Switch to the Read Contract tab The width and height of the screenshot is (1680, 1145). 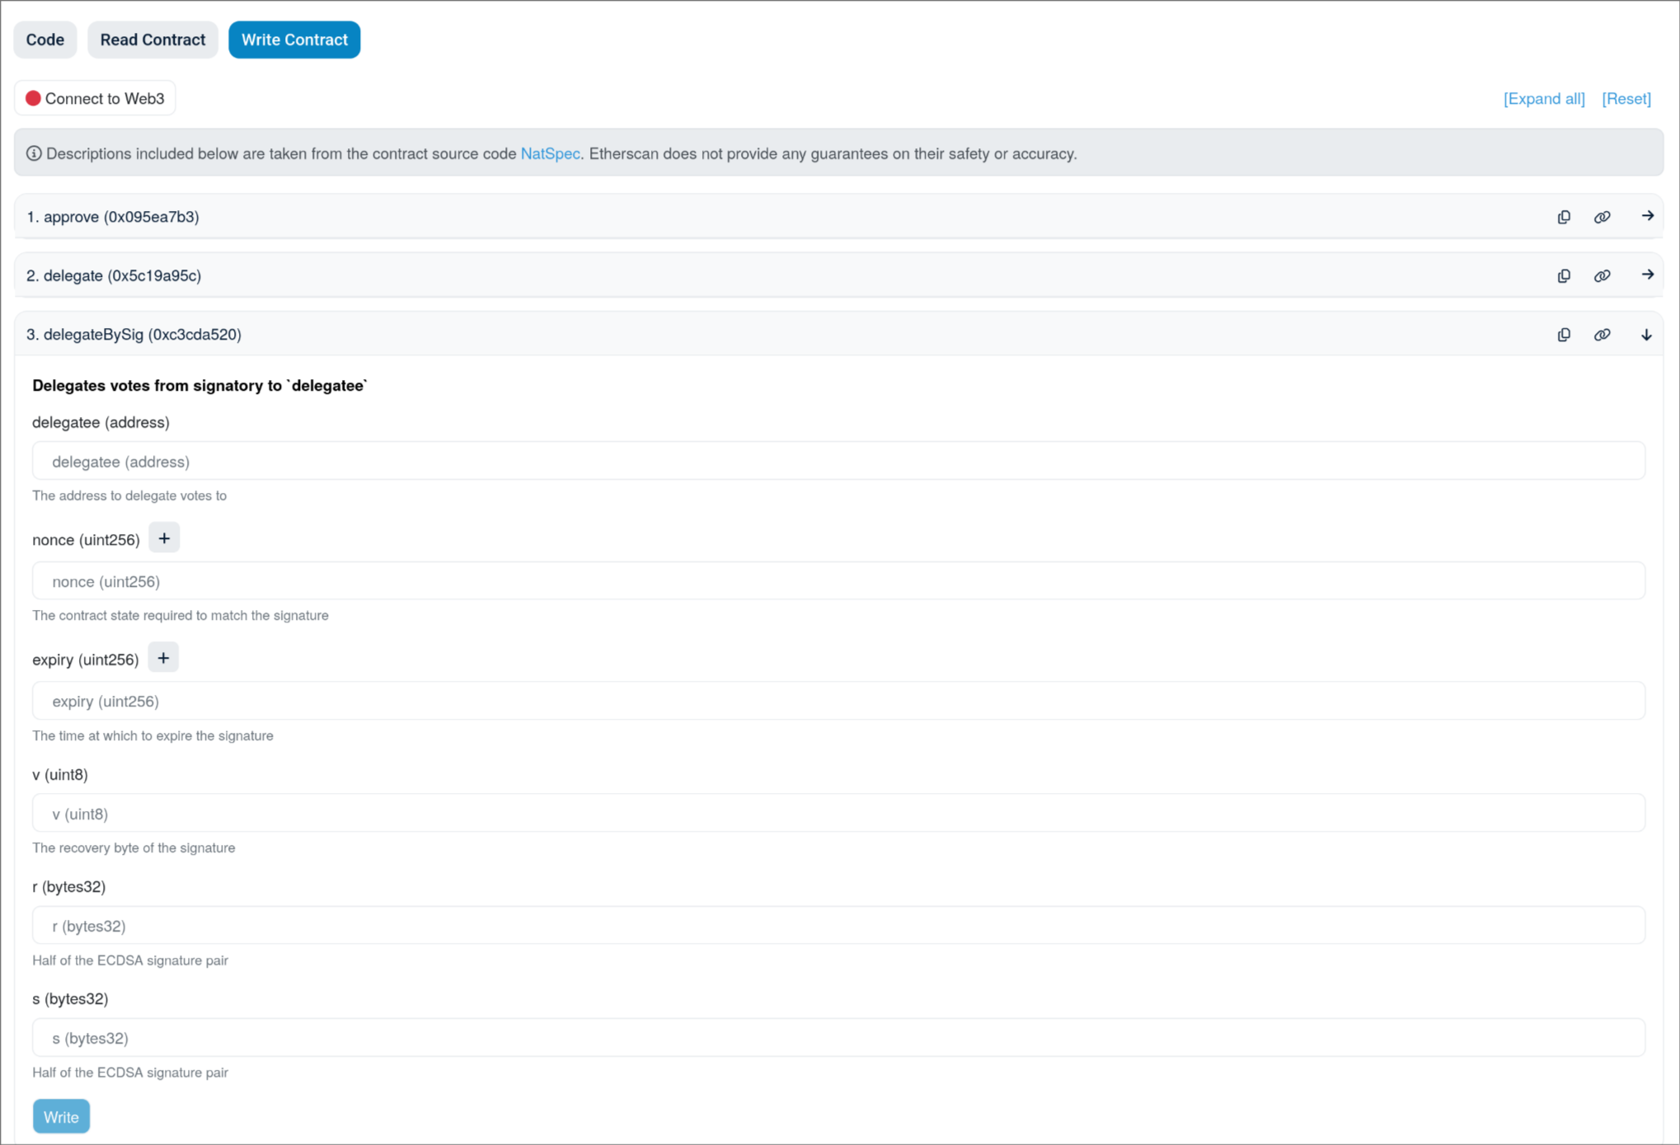[153, 40]
